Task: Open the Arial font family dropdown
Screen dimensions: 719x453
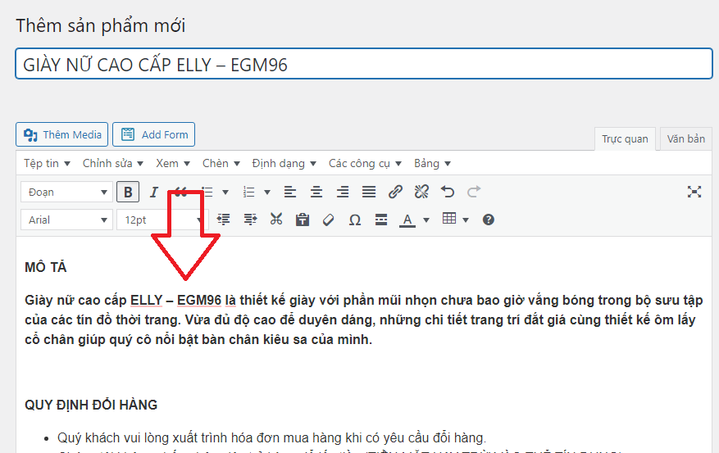Action: pos(66,220)
